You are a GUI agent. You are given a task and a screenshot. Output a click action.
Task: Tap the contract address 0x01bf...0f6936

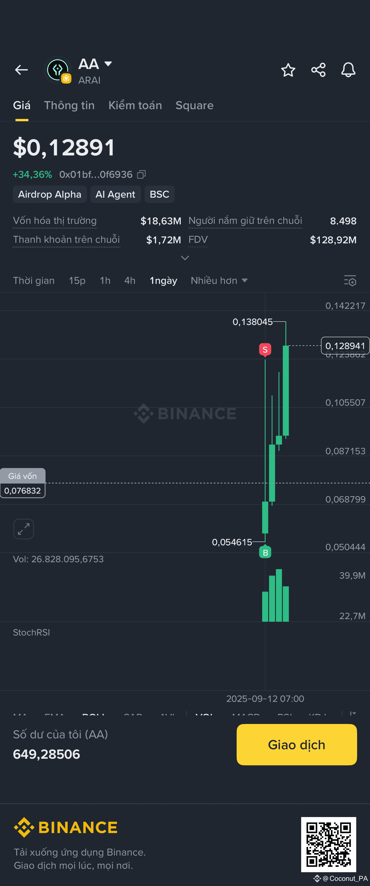96,175
